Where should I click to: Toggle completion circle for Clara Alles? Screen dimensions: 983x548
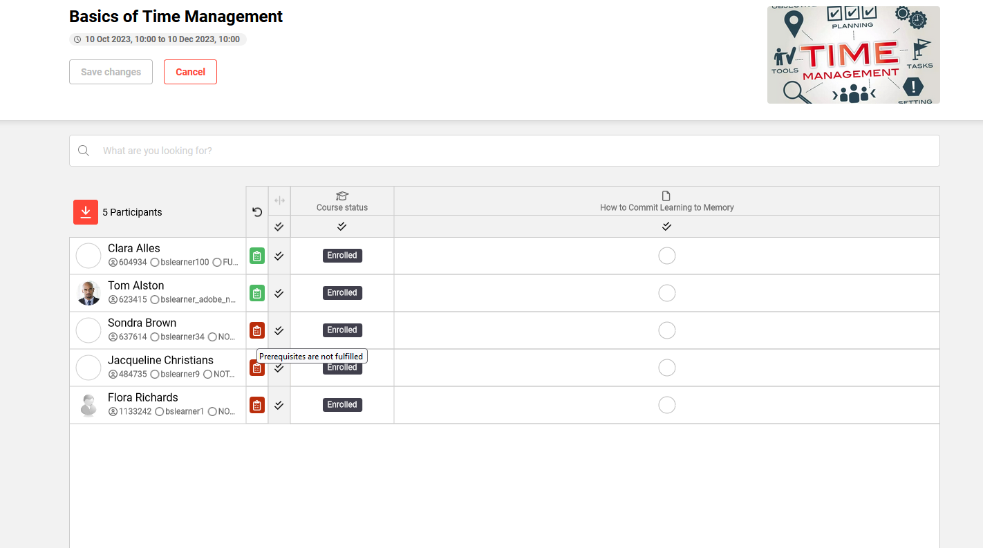pos(666,256)
